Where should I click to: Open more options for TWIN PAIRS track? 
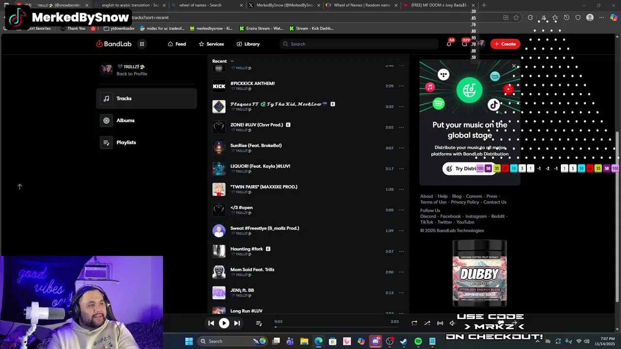[401, 190]
